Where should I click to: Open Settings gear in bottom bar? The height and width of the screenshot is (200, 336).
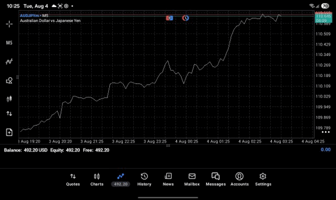tap(263, 180)
